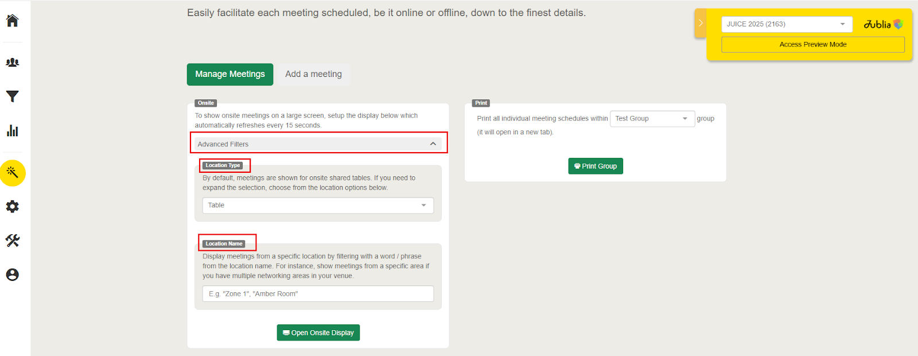Open the Table location type dropdown
The image size is (918, 356).
(x=318, y=206)
